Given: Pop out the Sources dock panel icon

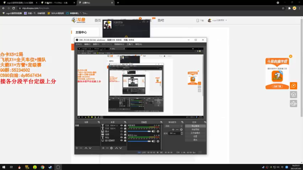Looking at the screenshot, I should (x=125, y=122).
